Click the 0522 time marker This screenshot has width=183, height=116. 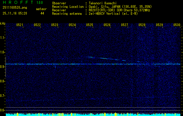pos(37,25)
